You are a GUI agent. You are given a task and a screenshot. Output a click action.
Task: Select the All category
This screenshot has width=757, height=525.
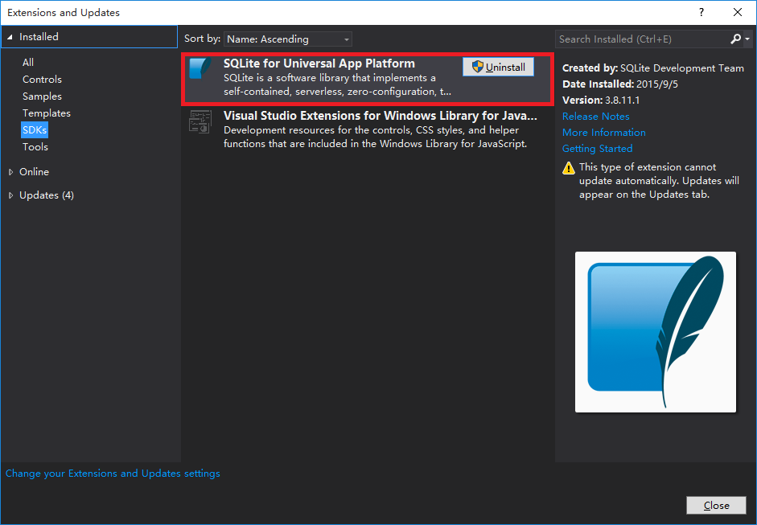(28, 62)
